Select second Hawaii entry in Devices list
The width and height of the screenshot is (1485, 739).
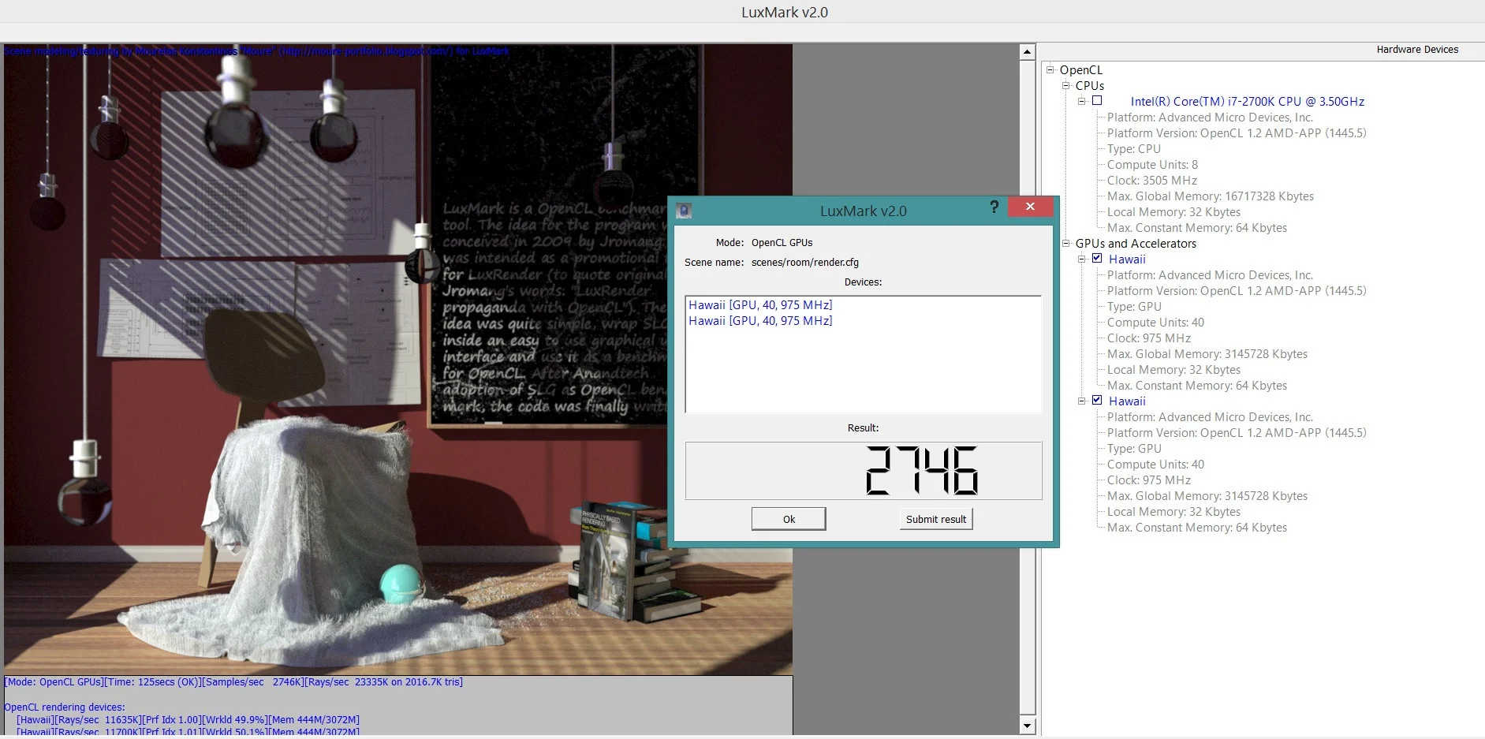point(760,321)
